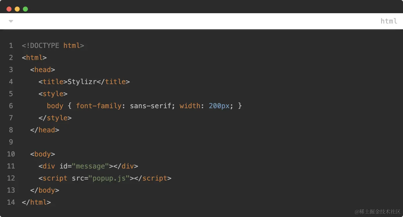Click the opening head tag on line 3
Viewport: 403px width, 217px height.
click(x=43, y=70)
